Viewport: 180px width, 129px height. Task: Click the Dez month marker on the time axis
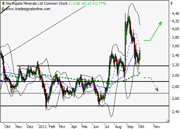coord(30,127)
